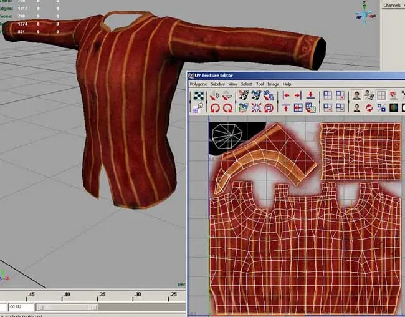Select the align UVs left arrow icon

coord(285,96)
